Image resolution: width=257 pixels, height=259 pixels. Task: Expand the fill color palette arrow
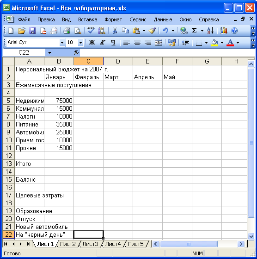pyautogui.click(x=222, y=43)
